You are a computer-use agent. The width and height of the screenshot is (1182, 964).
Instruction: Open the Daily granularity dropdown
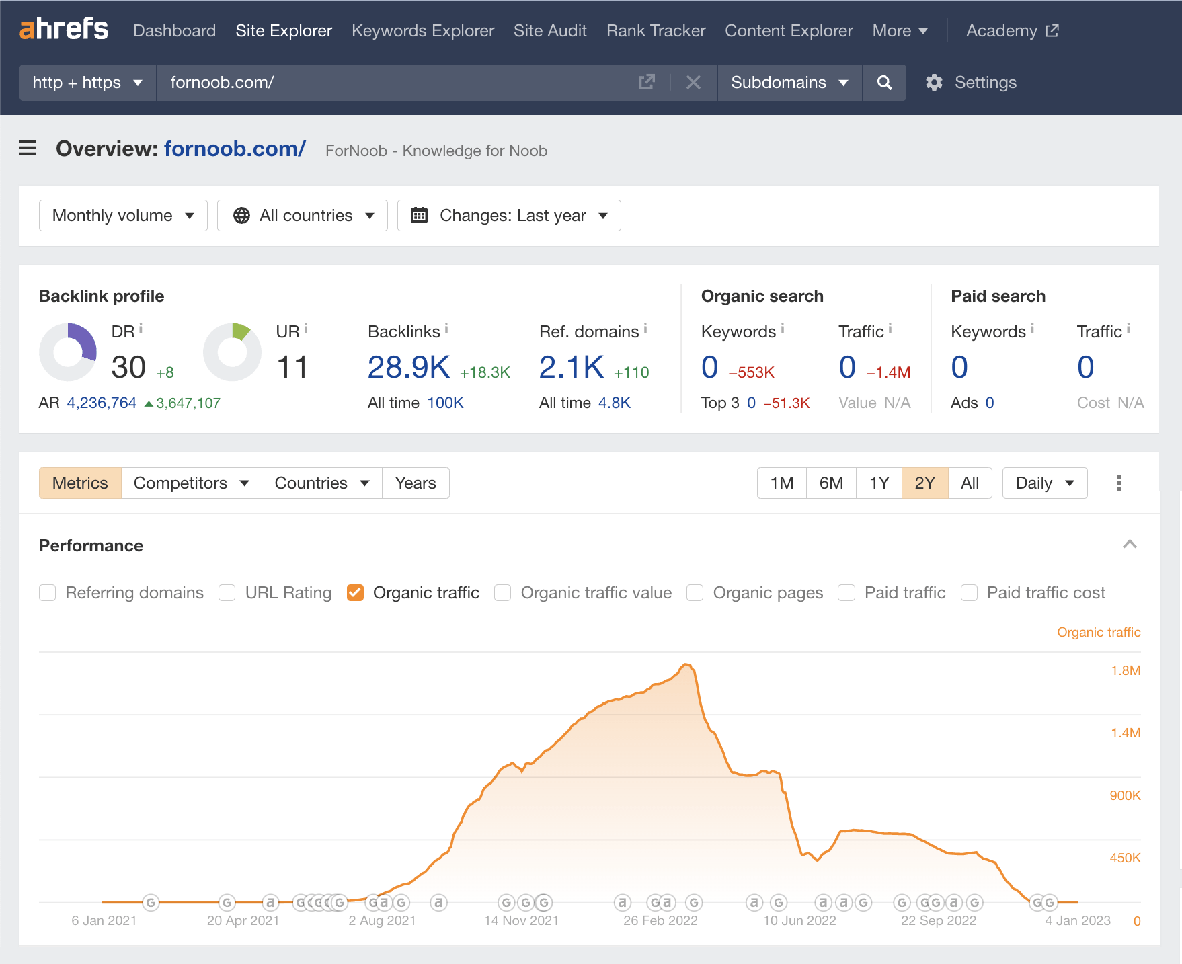click(x=1044, y=483)
